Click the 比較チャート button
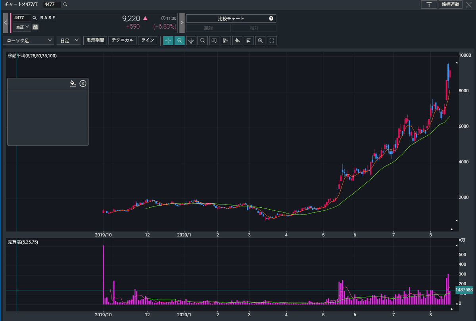This screenshot has width=476, height=321. pyautogui.click(x=231, y=18)
